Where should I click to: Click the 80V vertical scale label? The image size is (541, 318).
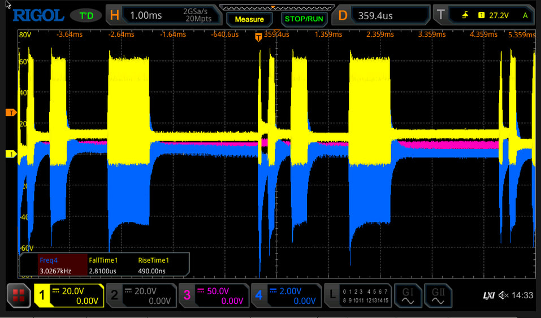click(25, 35)
